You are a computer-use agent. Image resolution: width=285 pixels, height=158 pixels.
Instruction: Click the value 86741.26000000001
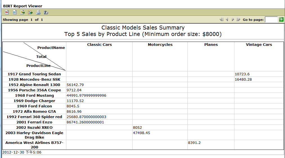tap(85, 122)
